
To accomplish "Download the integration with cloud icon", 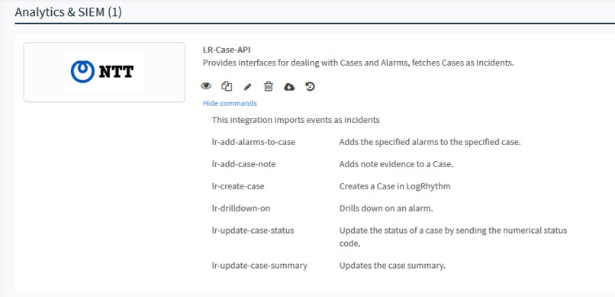I will click(289, 87).
